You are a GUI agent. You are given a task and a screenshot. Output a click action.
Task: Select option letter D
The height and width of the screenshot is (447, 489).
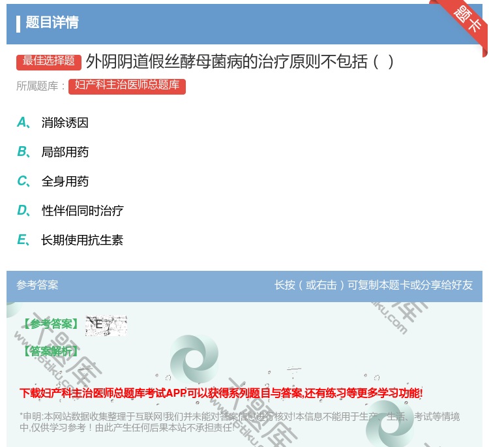pos(22,210)
